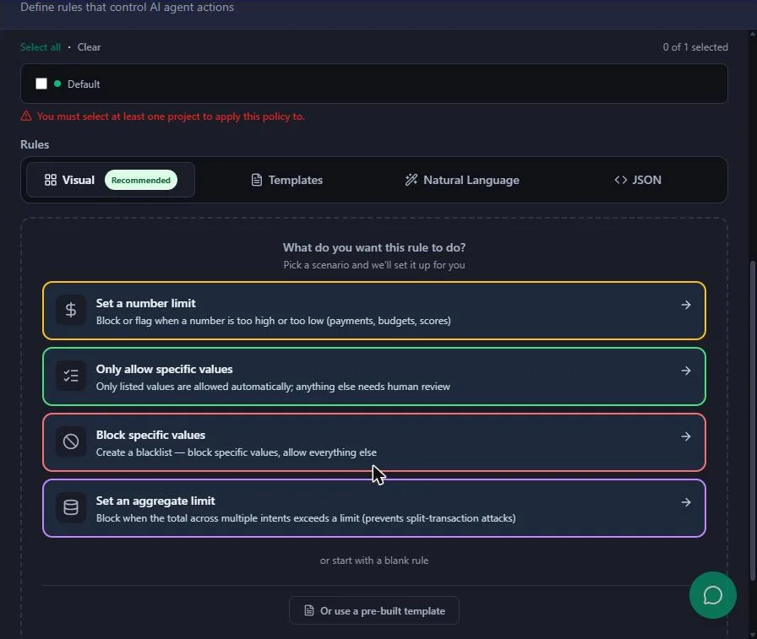This screenshot has height=639, width=757.
Task: Click the document icon in pre-built template button
Action: (309, 610)
